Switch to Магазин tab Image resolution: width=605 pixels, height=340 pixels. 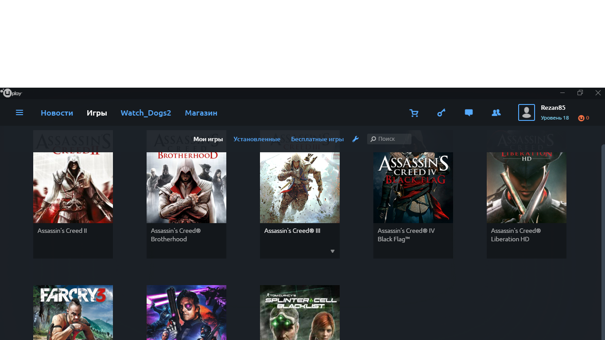[x=201, y=113]
